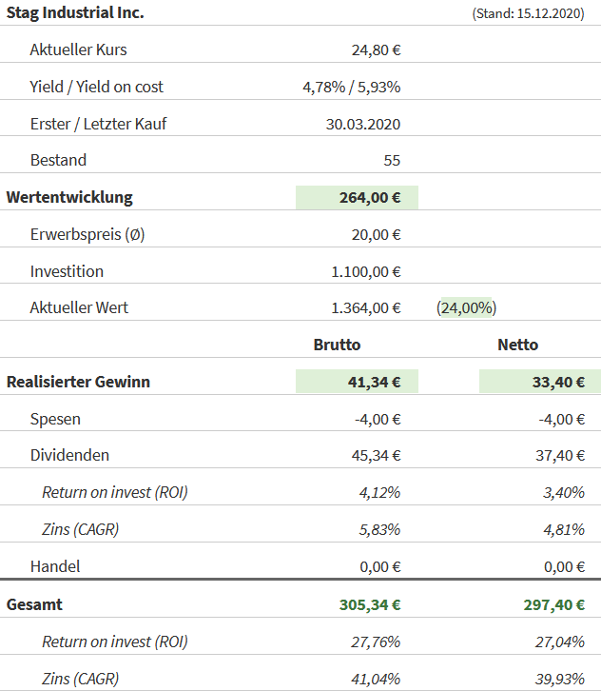Click the Stand: 15.12.2020 date note
The width and height of the screenshot is (601, 691).
(528, 14)
